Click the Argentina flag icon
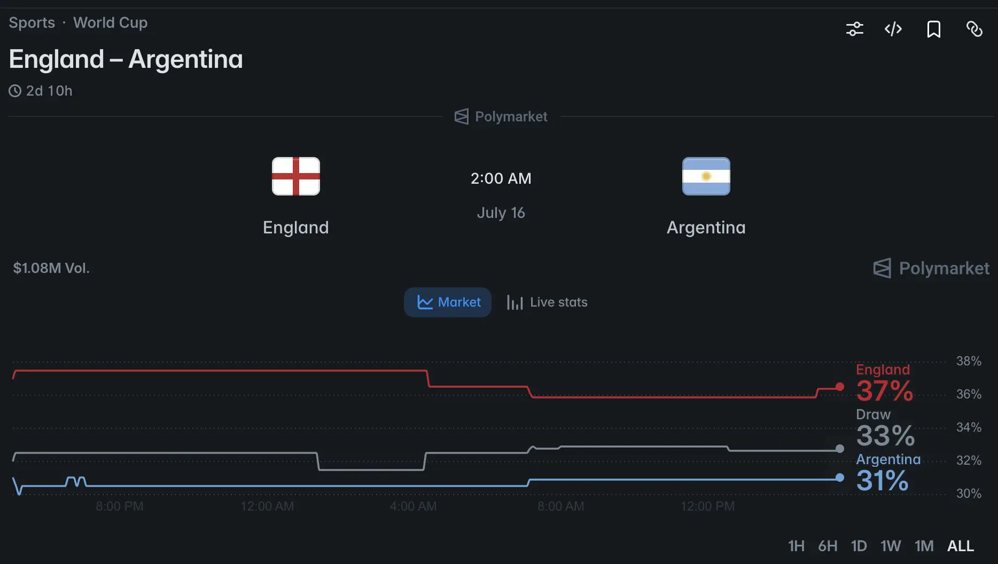The height and width of the screenshot is (564, 998). (706, 176)
